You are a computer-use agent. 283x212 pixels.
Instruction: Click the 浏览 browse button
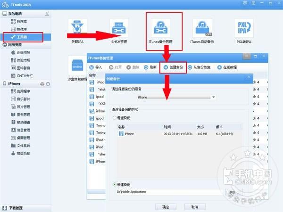(234, 192)
